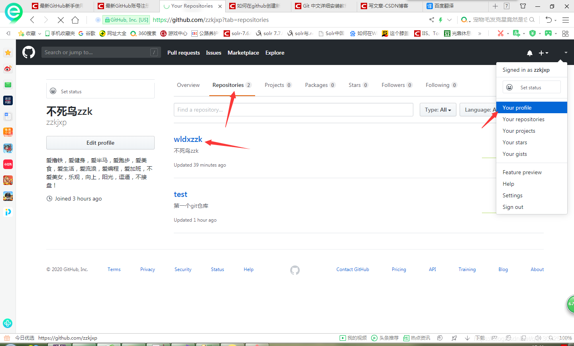
Task: Choose Your gists in user menu
Action: 532,154
